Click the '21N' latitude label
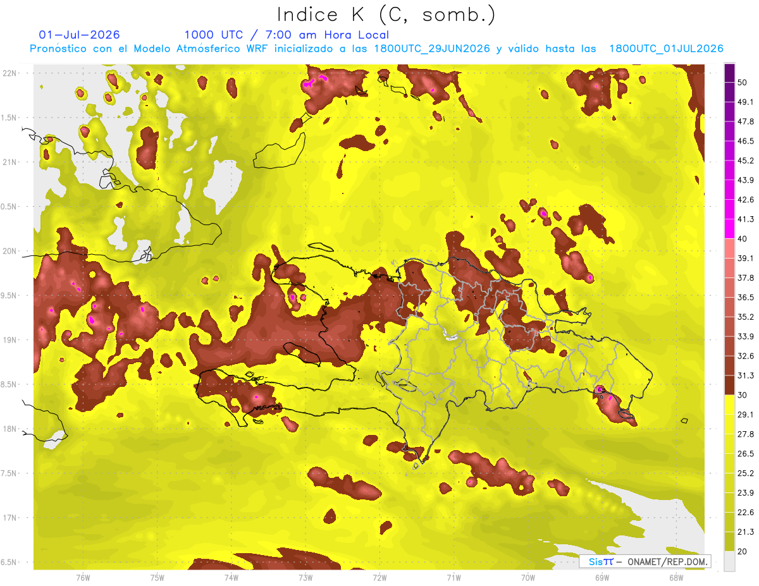This screenshot has width=759, height=586. point(9,162)
